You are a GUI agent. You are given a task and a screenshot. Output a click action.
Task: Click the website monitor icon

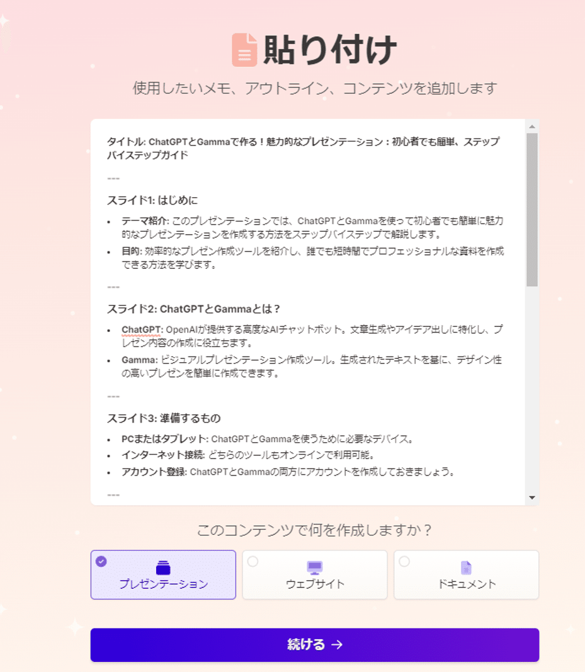click(315, 567)
